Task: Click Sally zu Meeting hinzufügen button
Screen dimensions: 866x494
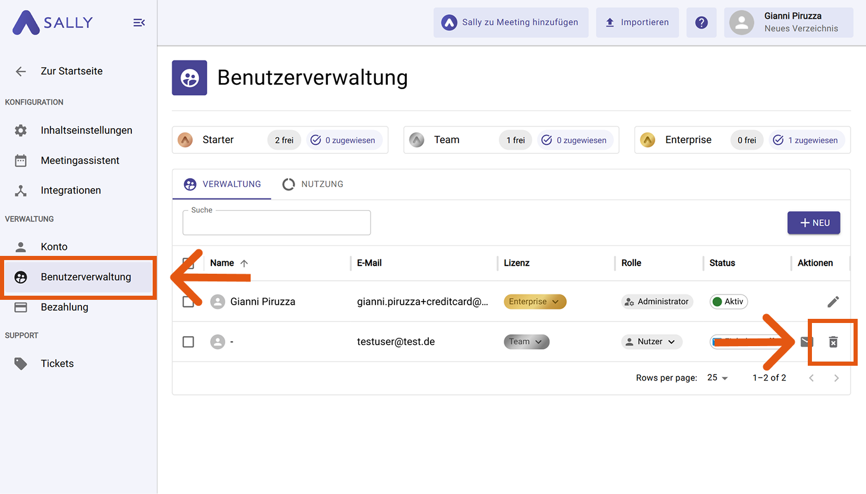Action: (511, 23)
